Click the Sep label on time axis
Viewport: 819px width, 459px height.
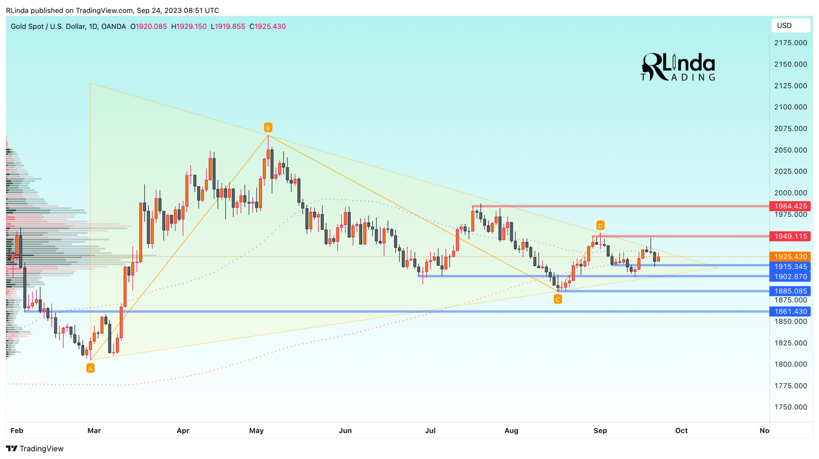click(600, 430)
